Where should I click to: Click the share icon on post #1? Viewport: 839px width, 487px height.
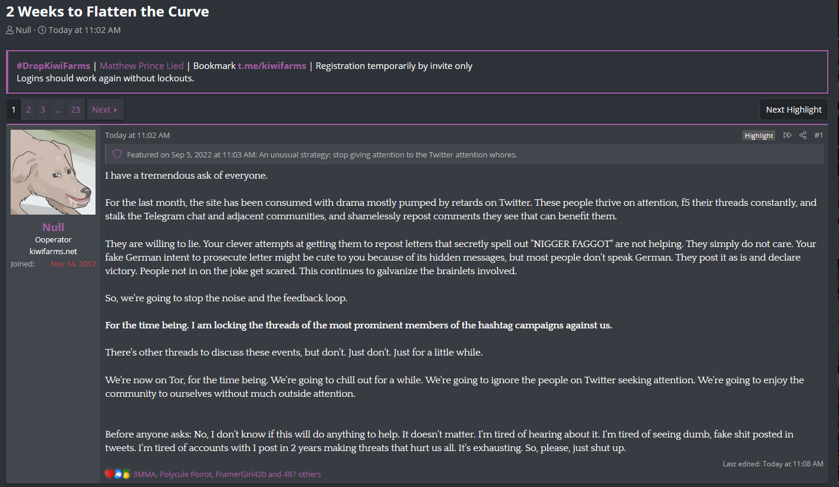802,136
